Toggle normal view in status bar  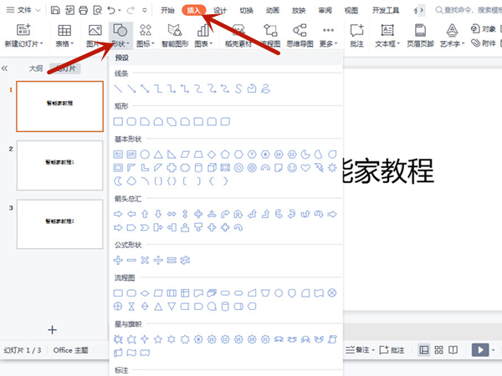pos(424,350)
